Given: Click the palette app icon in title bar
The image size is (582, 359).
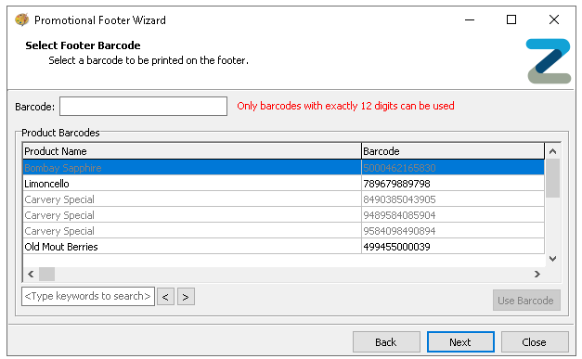Looking at the screenshot, I should 22,19.
